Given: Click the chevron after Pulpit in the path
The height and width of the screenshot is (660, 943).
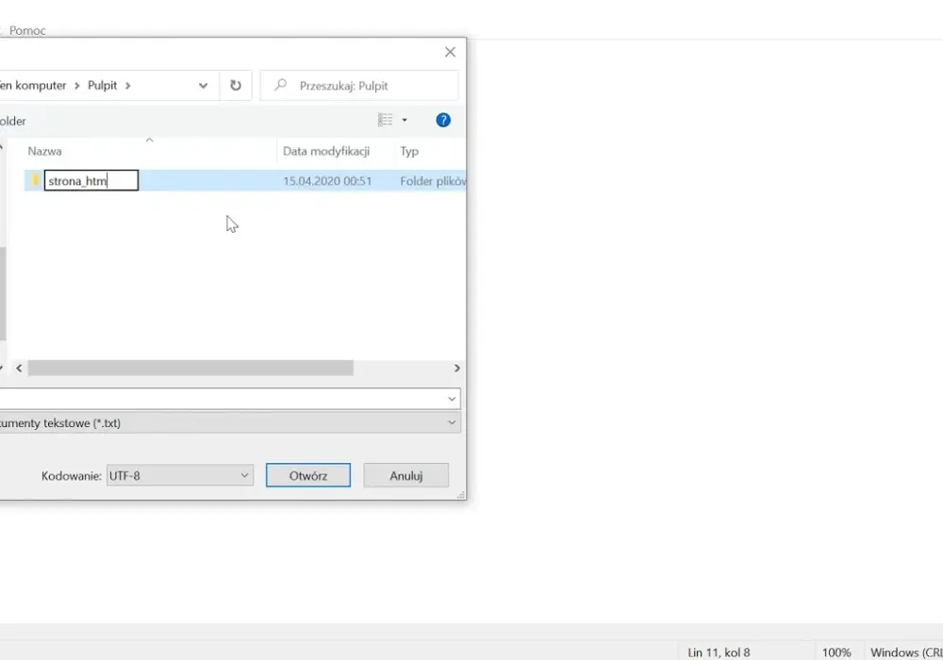Looking at the screenshot, I should [x=127, y=86].
